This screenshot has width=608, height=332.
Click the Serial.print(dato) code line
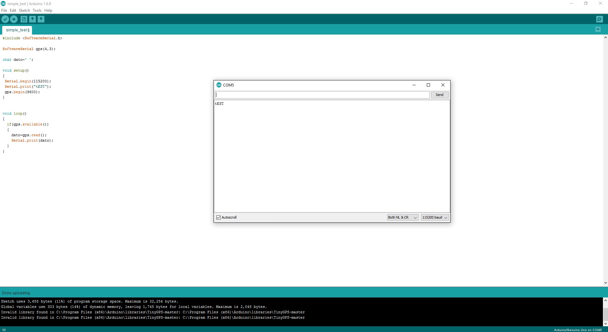(32, 140)
